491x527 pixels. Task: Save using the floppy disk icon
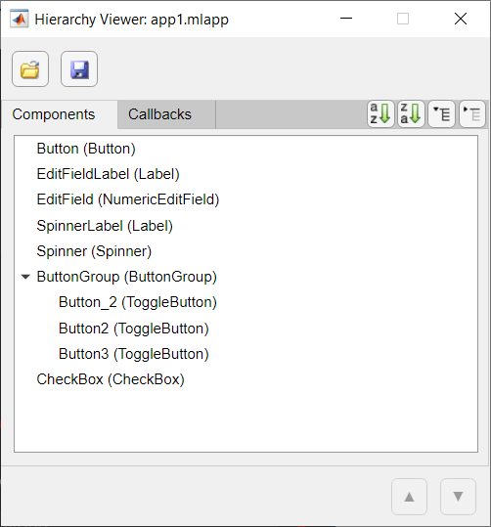tap(79, 68)
